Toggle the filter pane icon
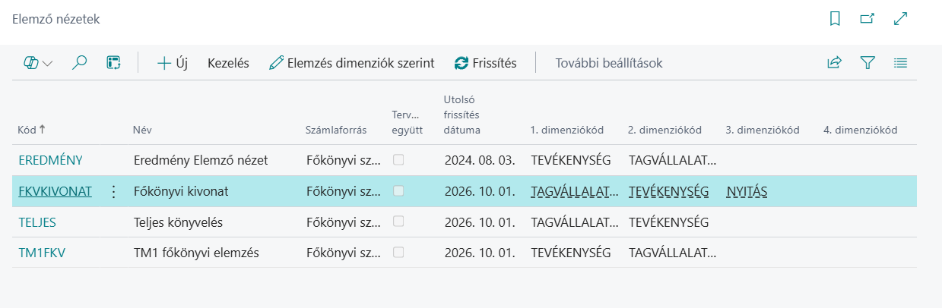 [x=867, y=64]
